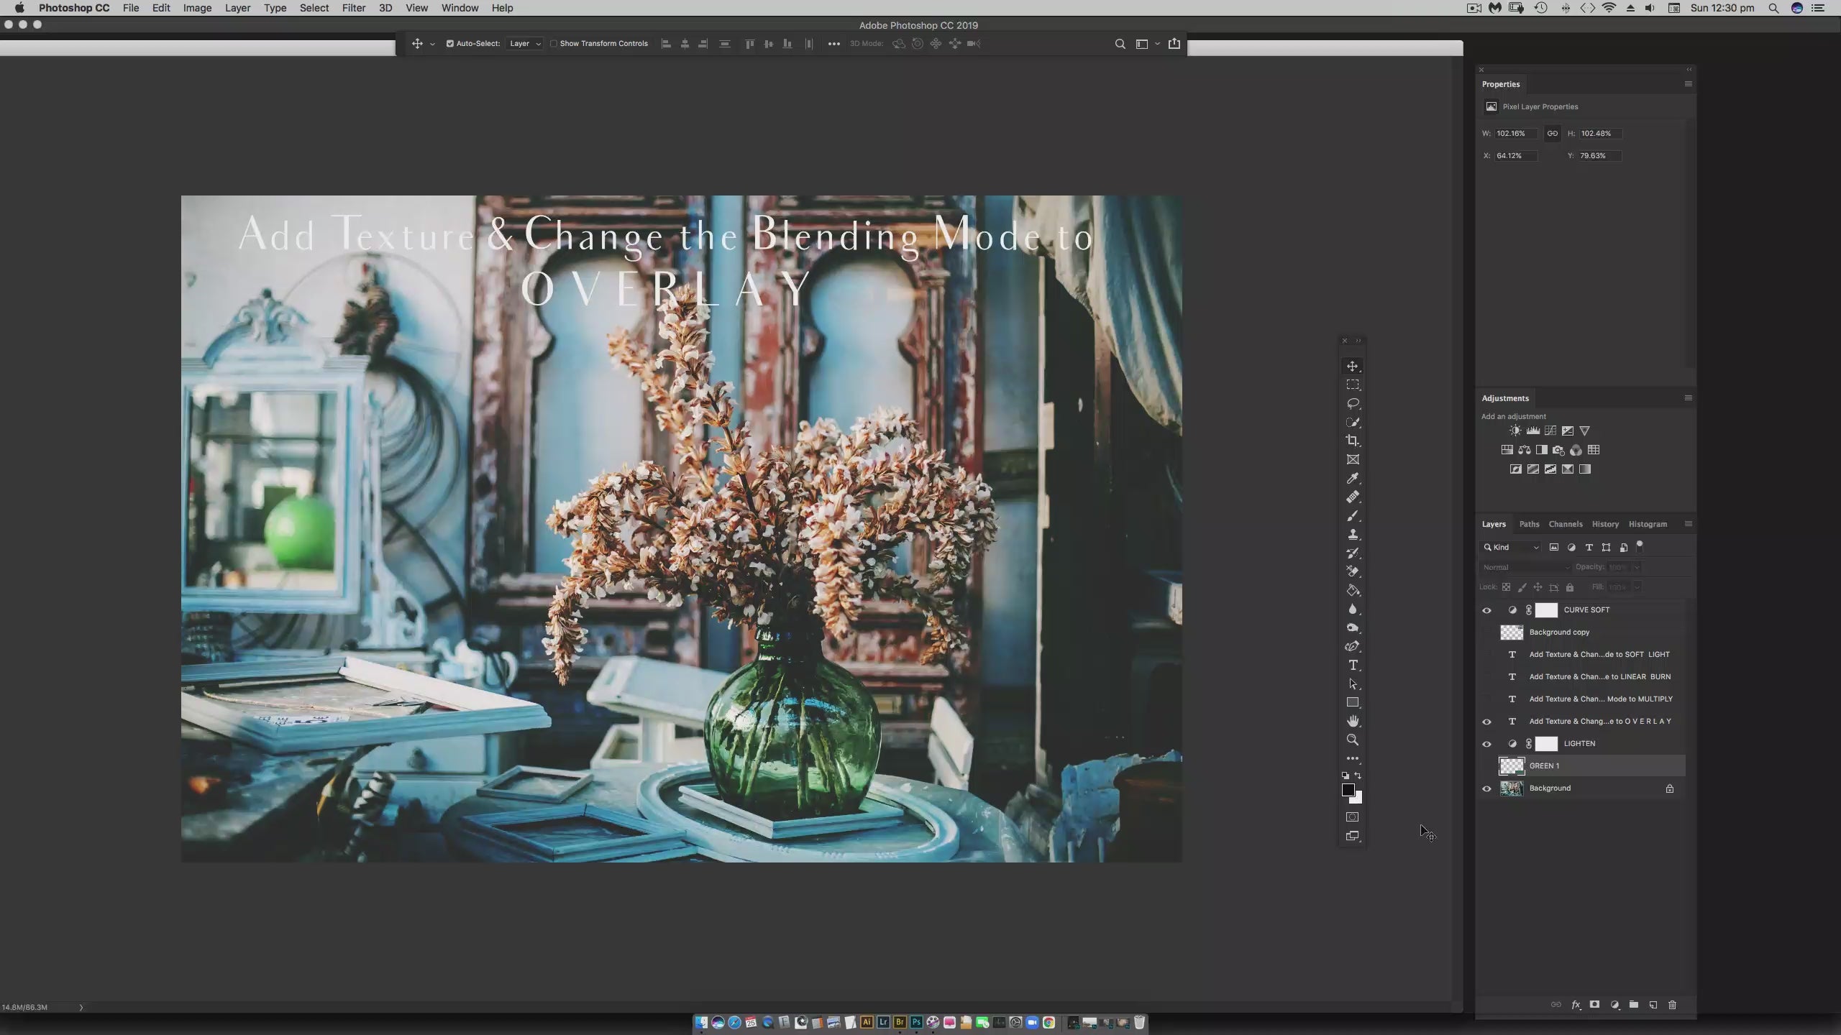Open the Layers panel options menu
Screen dimensions: 1841x1035
pyautogui.click(x=1688, y=524)
